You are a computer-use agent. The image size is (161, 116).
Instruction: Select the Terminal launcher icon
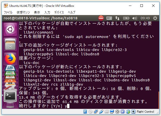10,95
